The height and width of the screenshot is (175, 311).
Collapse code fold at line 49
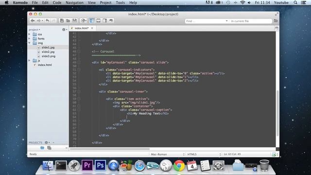pyautogui.click(x=79, y=62)
